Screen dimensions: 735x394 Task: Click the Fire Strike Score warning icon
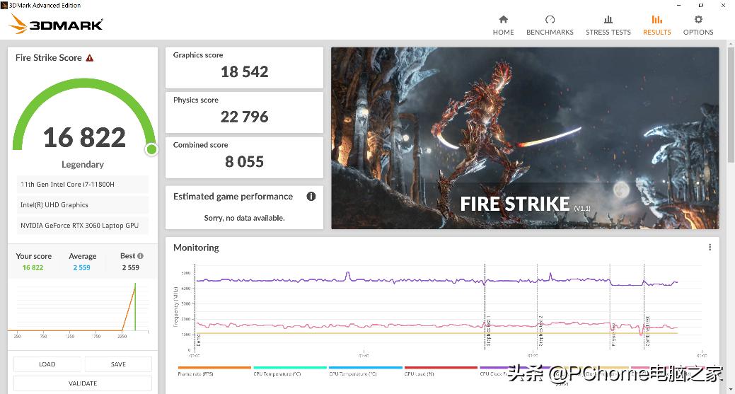(90, 58)
